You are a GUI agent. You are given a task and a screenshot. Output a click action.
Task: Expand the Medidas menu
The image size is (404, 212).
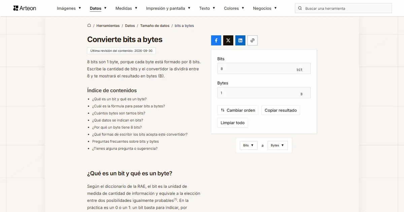[x=126, y=8]
